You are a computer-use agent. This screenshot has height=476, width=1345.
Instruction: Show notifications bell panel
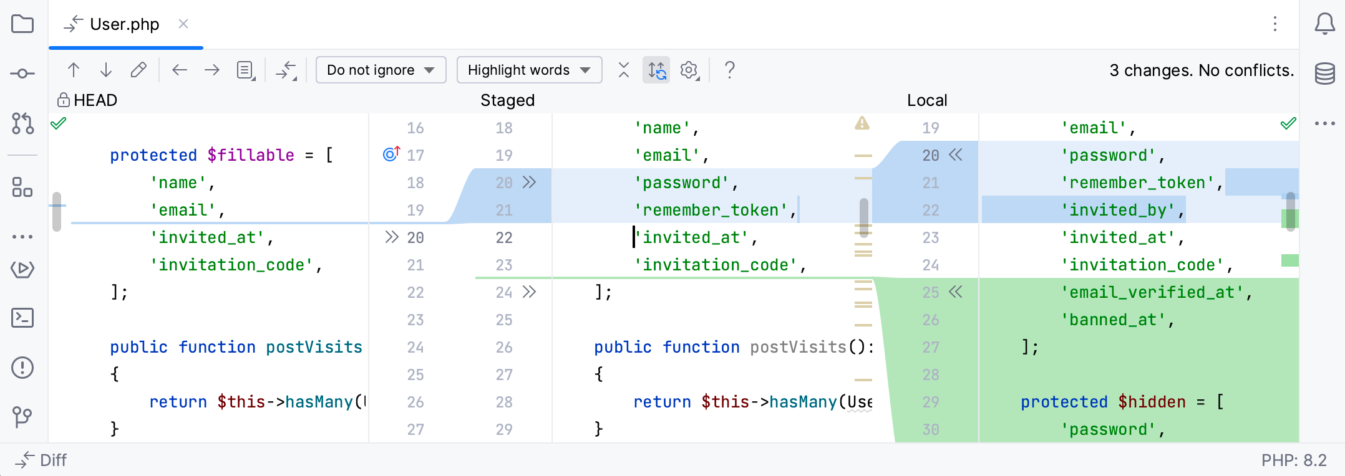pyautogui.click(x=1325, y=24)
